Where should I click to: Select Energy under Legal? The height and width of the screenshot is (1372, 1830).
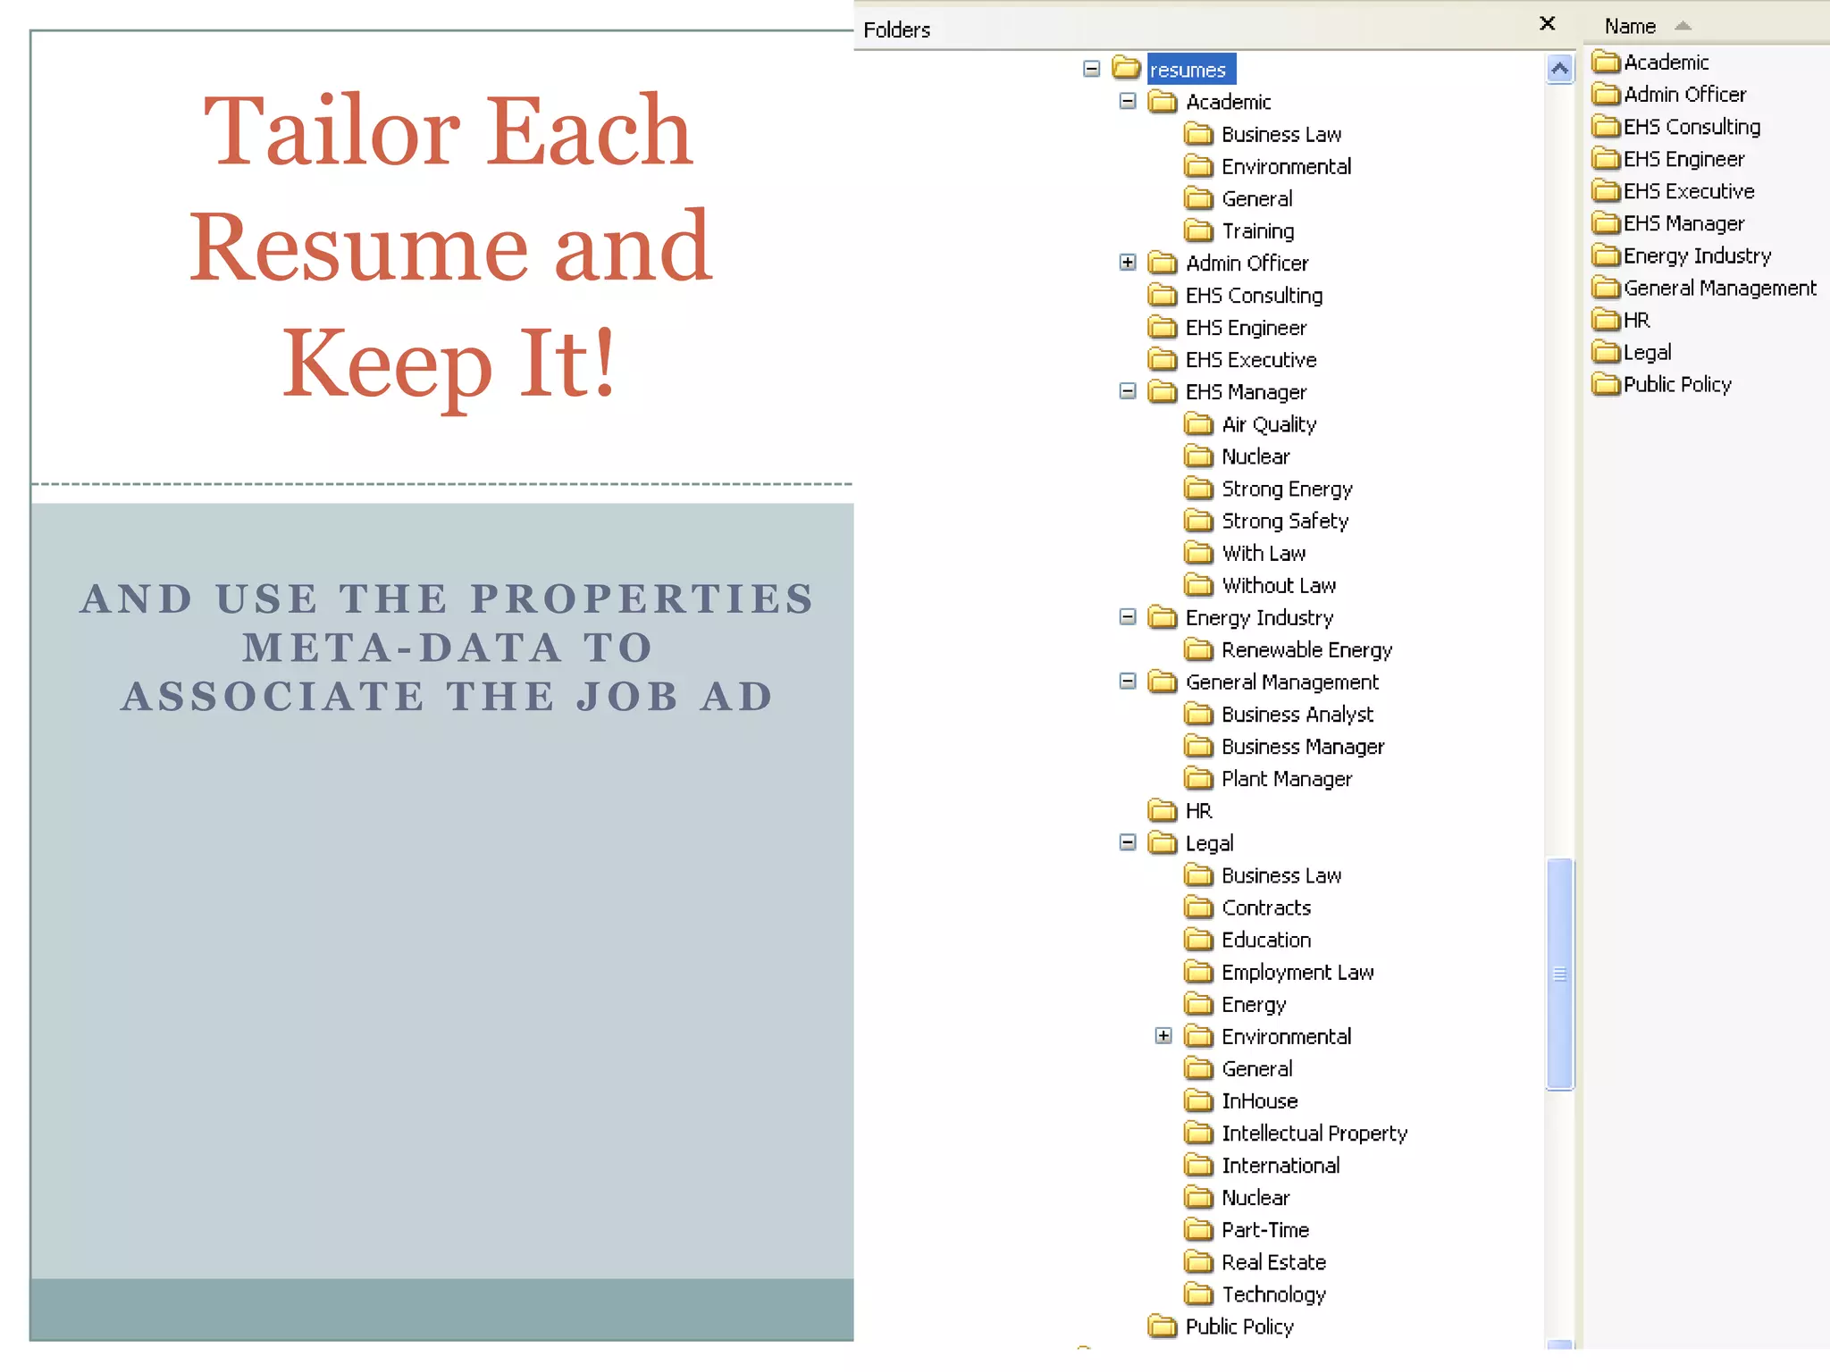click(1254, 1005)
